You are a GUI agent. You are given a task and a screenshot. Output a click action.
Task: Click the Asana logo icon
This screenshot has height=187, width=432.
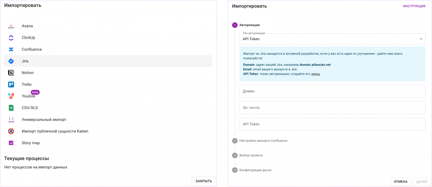[11, 26]
